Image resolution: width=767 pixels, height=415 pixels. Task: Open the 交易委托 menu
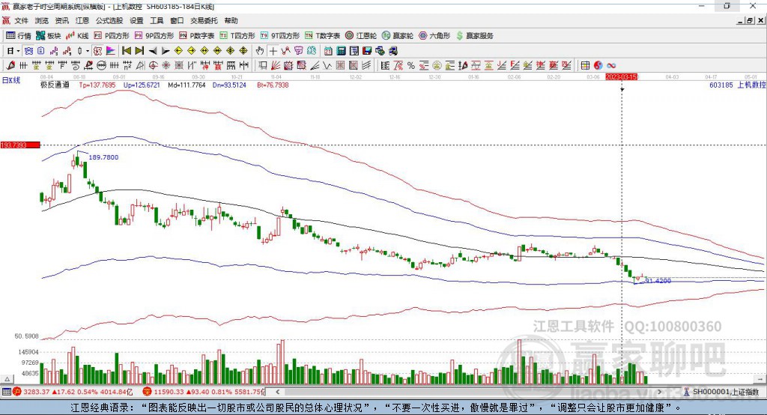click(x=204, y=20)
